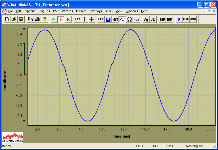Click the green input level meter bar

click(24, 59)
